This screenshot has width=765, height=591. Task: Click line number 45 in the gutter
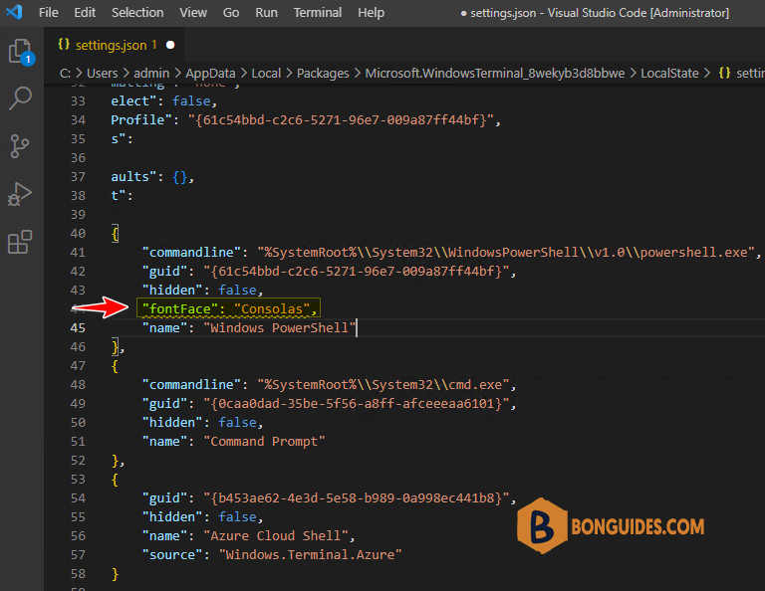point(78,328)
